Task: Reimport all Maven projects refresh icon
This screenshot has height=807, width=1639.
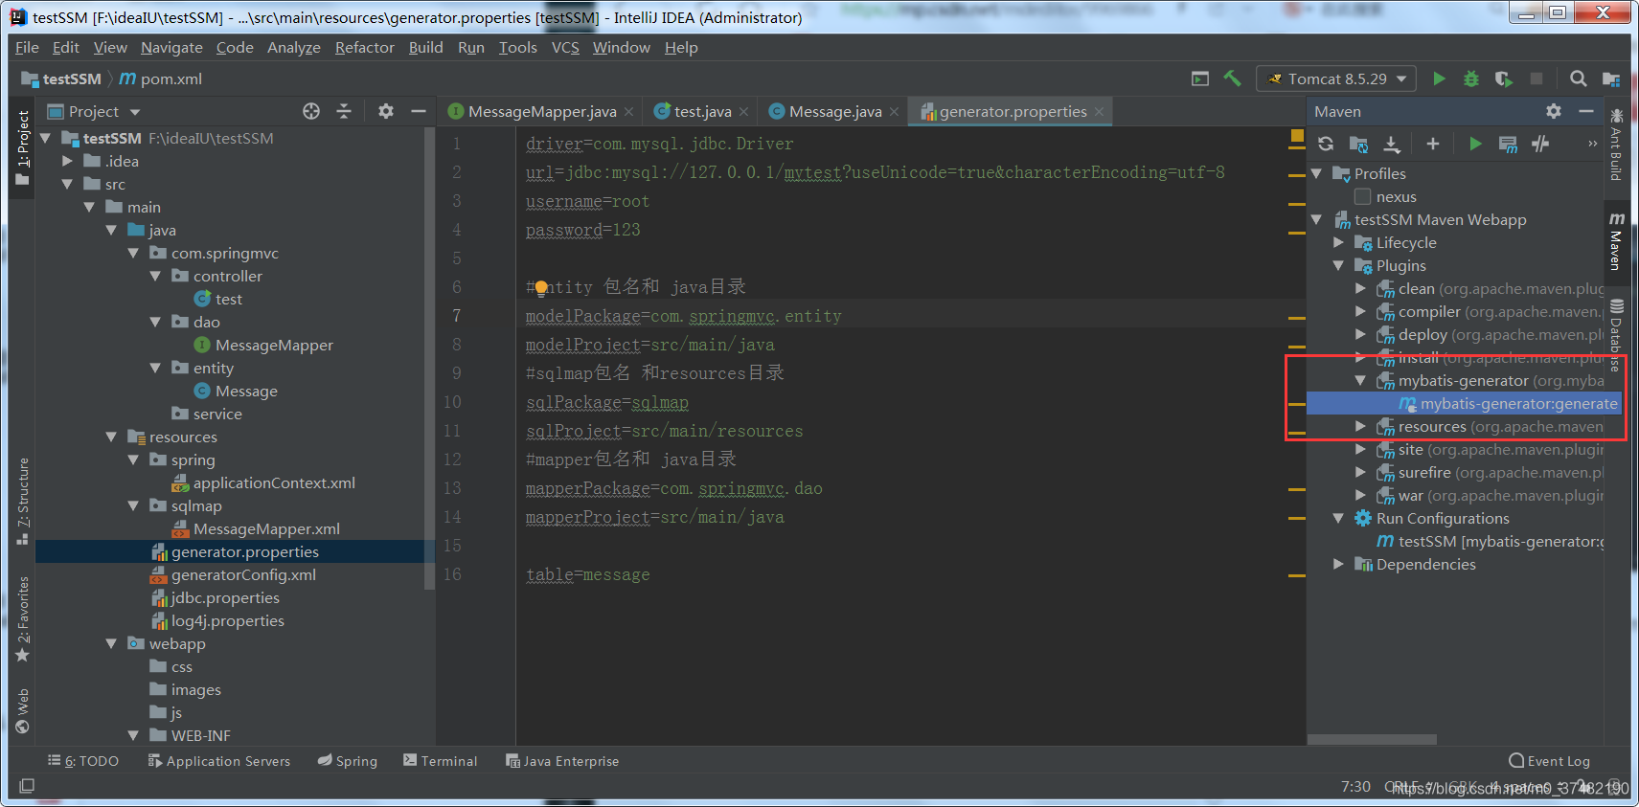Action: coord(1326,144)
